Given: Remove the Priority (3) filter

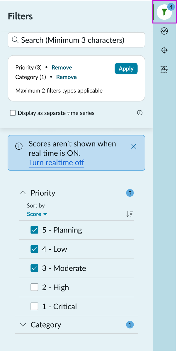Looking at the screenshot, I should pos(62,67).
